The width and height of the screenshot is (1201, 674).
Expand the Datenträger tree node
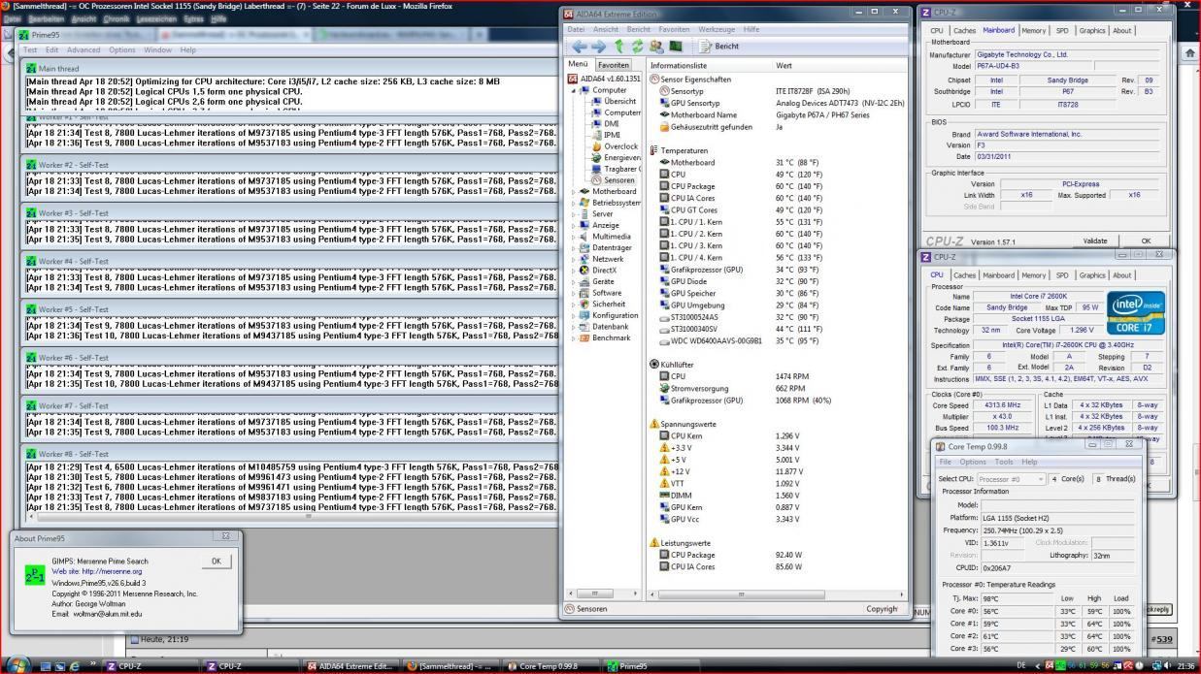point(573,247)
